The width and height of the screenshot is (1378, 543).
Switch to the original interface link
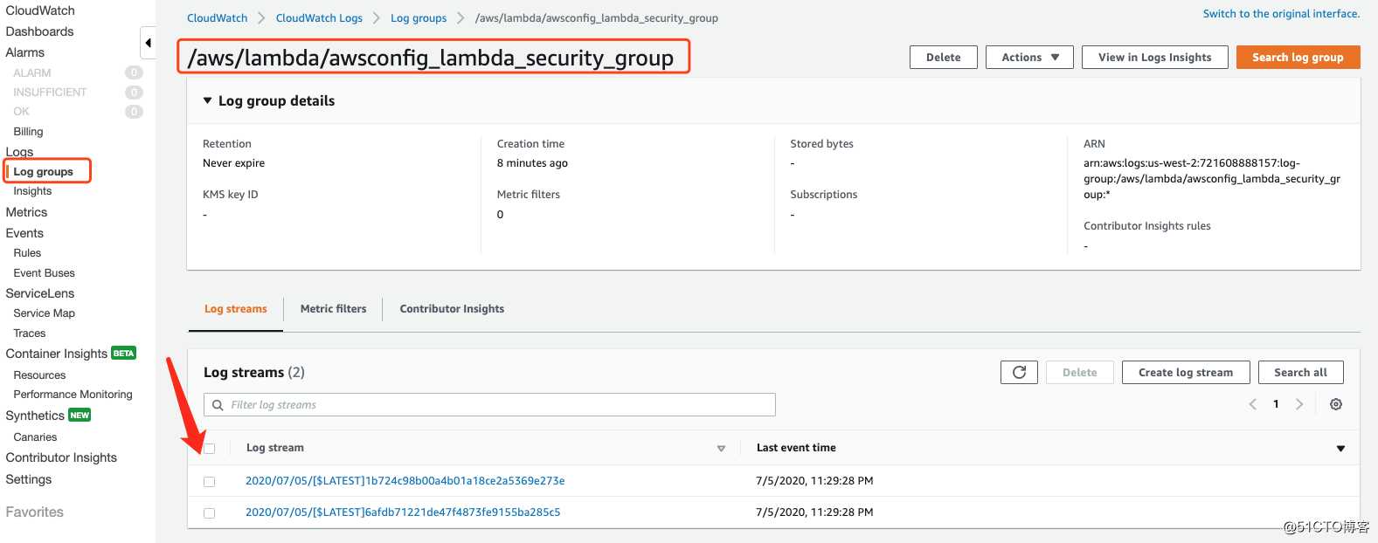point(1281,14)
